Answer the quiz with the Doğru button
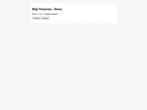The width and height of the screenshot is (147, 110). pyautogui.click(x=45, y=18)
